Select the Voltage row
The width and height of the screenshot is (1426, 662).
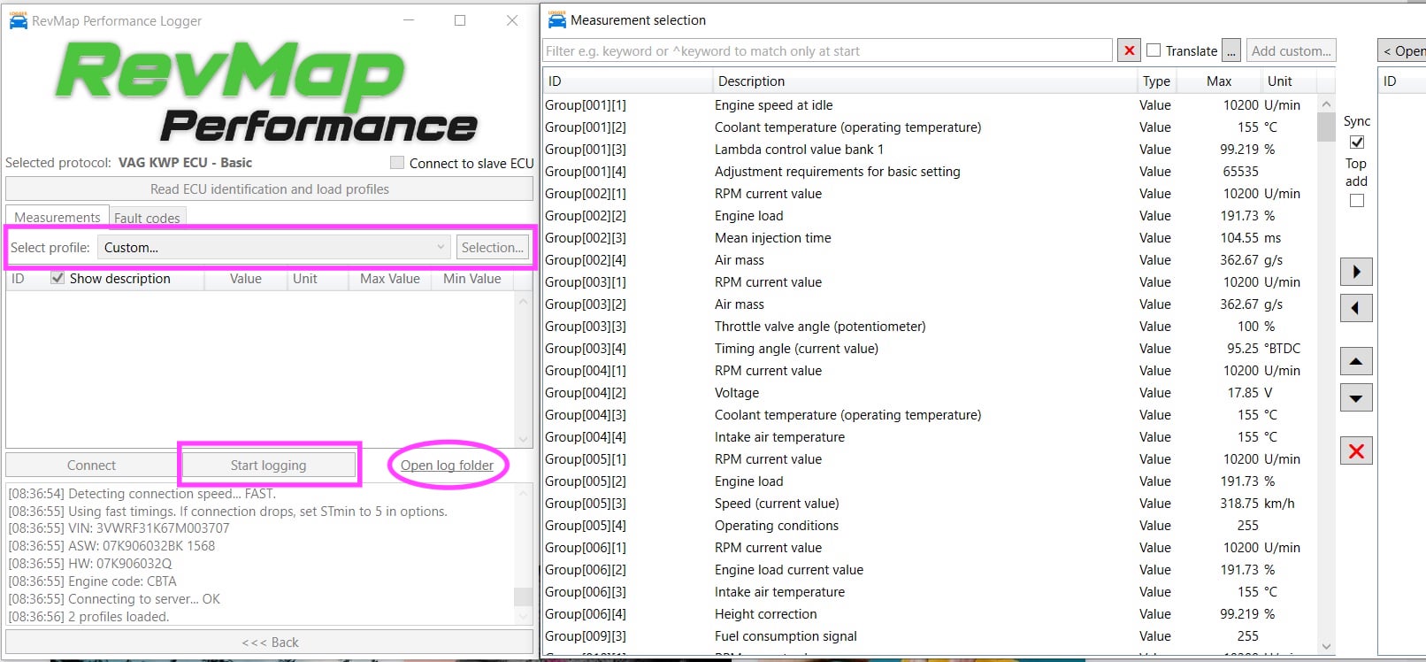coord(929,392)
